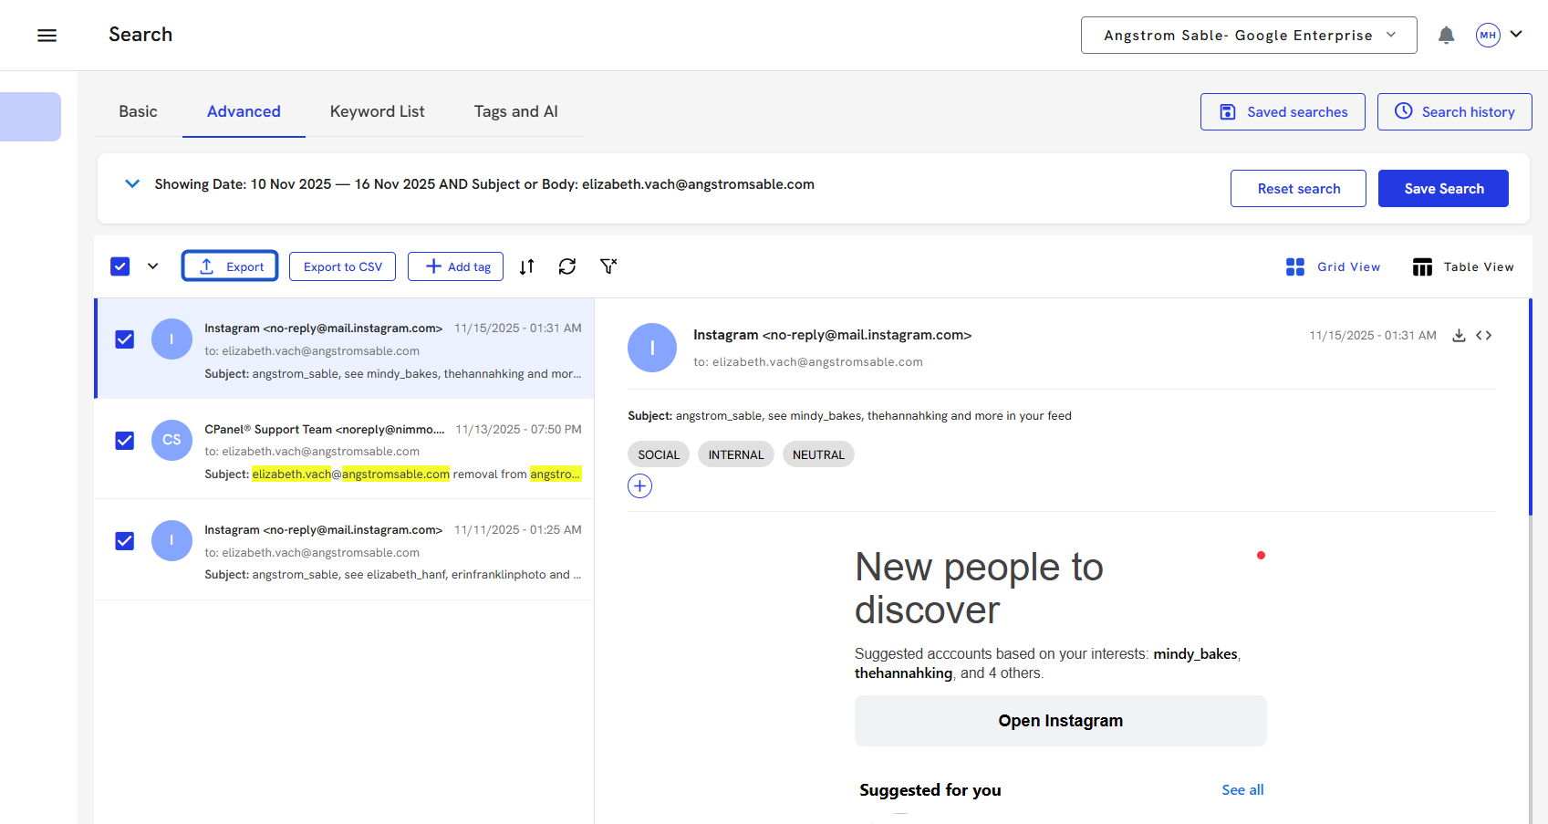
Task: Open selection options dropdown arrow
Action: coord(153,266)
